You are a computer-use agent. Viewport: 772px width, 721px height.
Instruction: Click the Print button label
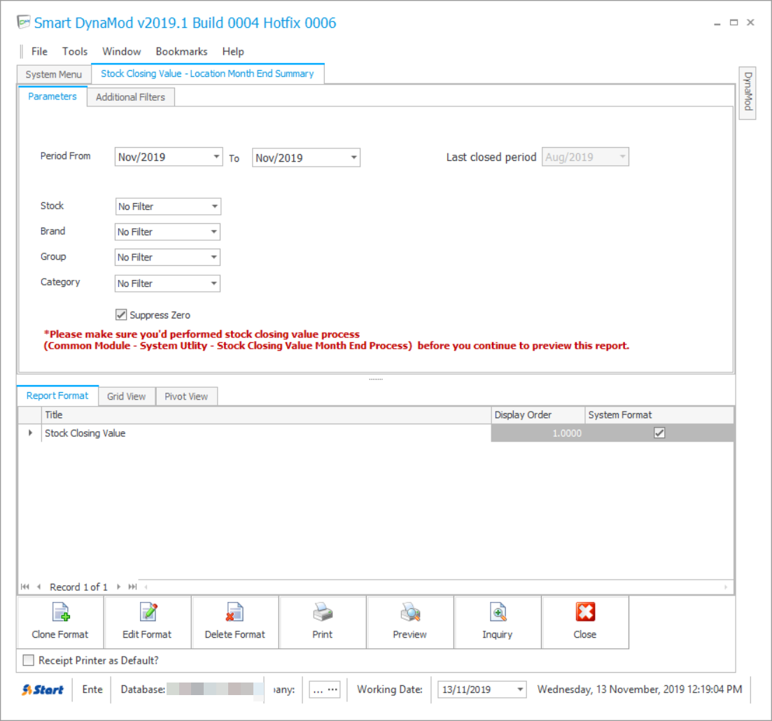[323, 634]
